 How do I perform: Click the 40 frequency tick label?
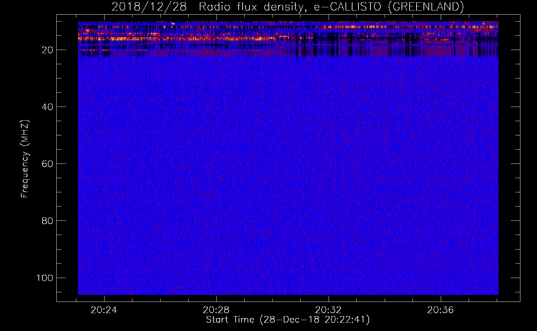[x=47, y=107]
